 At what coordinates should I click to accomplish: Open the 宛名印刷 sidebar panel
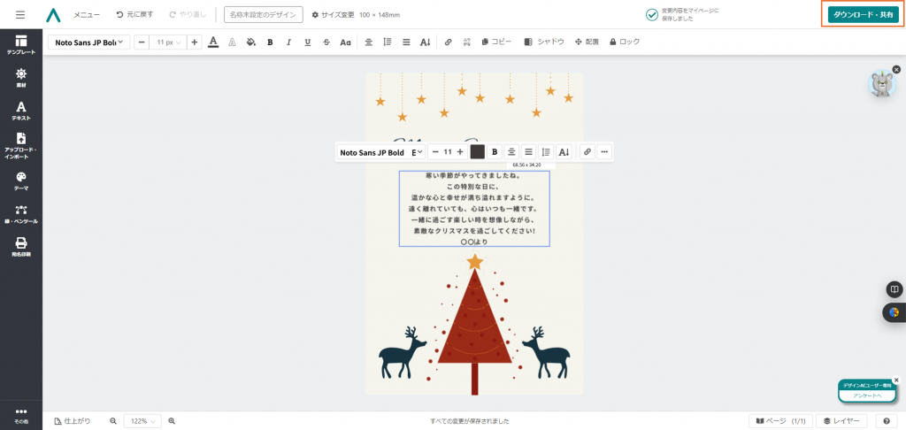(21, 247)
